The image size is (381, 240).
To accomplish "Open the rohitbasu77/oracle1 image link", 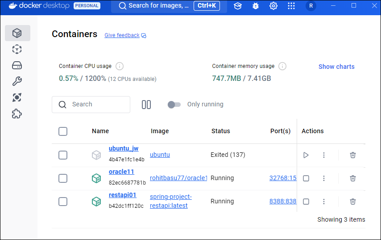I will coord(178,178).
